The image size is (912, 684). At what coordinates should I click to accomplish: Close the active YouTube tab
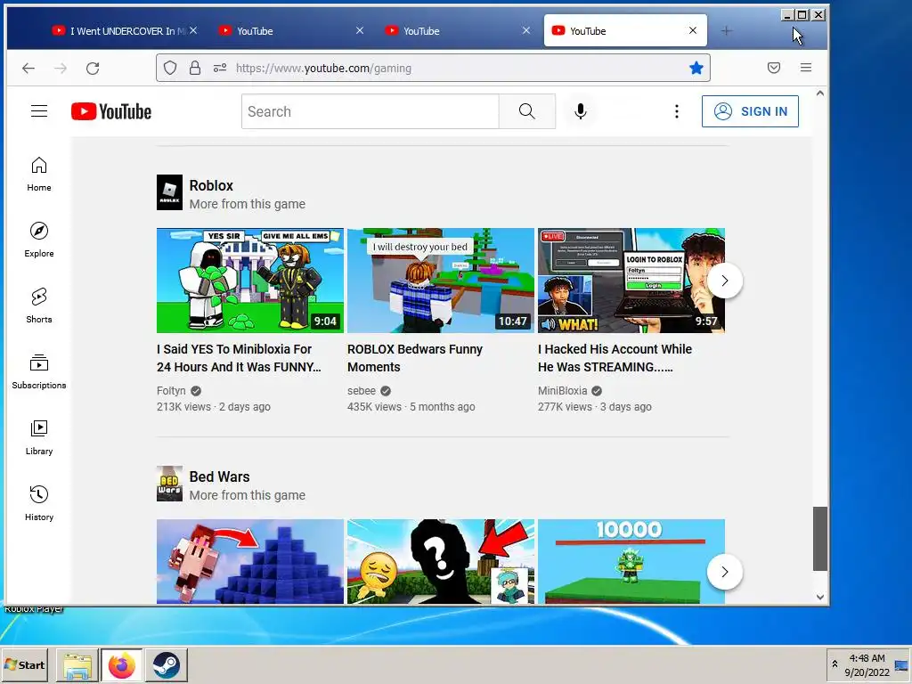(693, 30)
